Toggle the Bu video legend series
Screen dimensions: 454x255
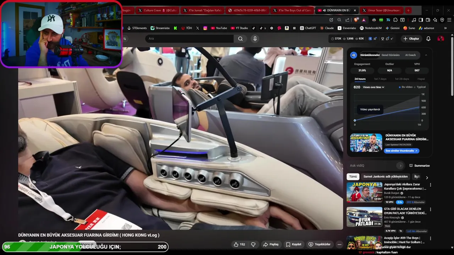[406, 87]
